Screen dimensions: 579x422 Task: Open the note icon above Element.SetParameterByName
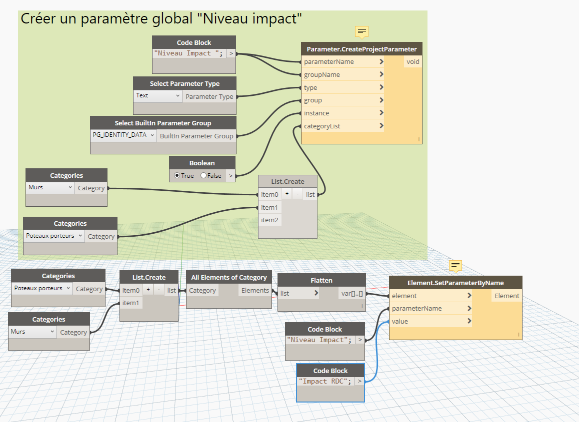[x=455, y=266]
